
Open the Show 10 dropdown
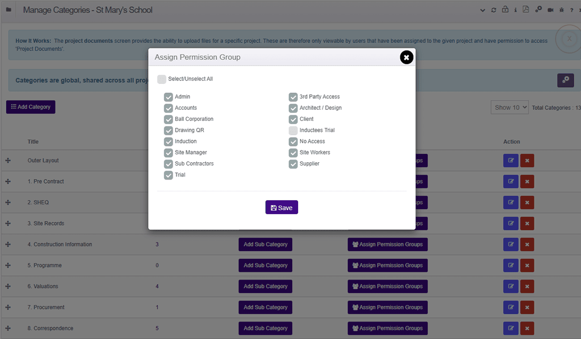tap(509, 107)
